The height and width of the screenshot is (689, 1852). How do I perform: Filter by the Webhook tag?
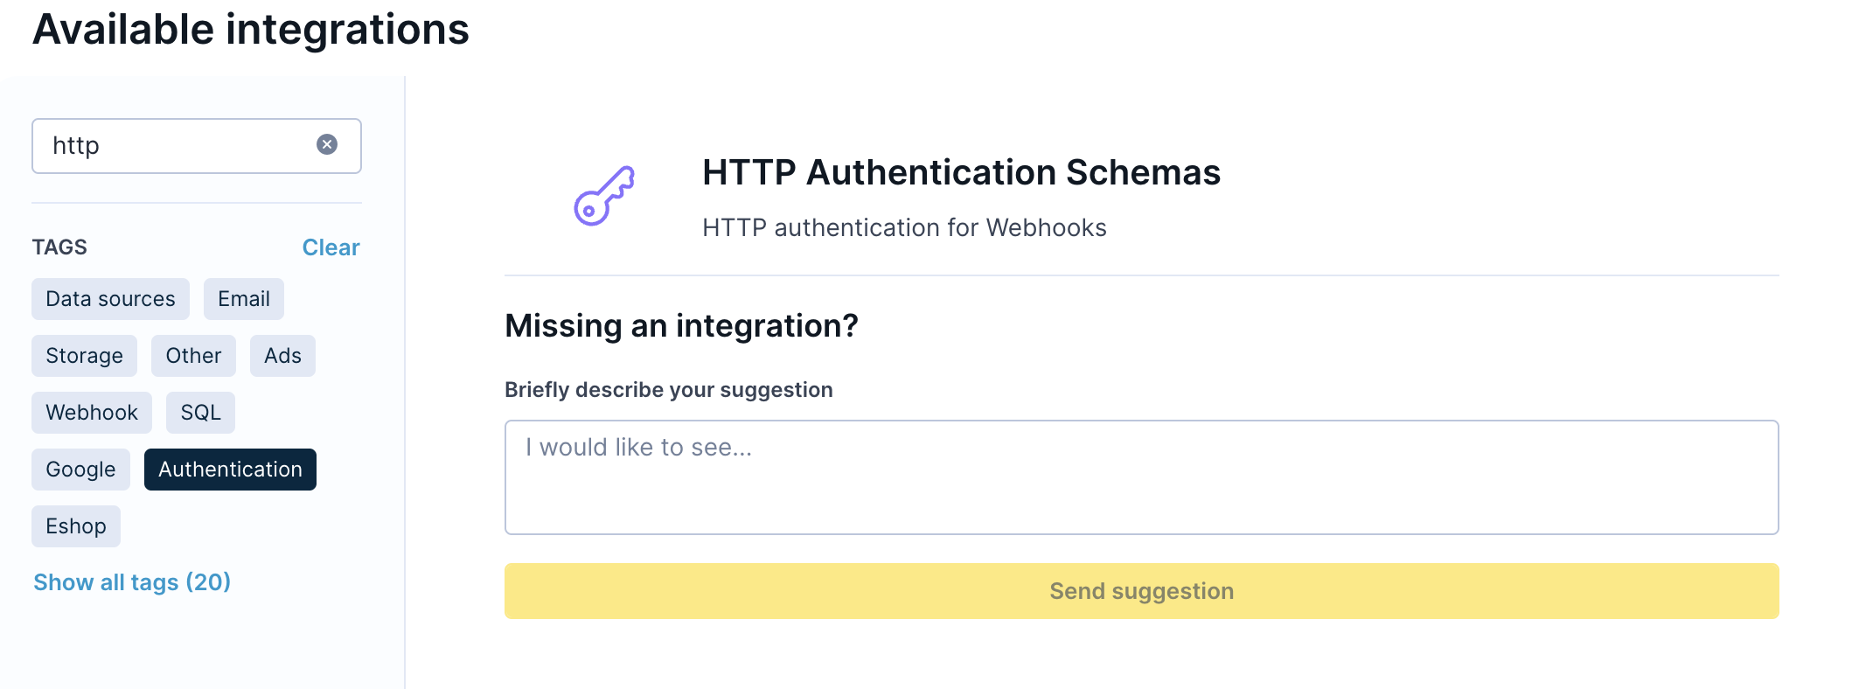coord(92,413)
